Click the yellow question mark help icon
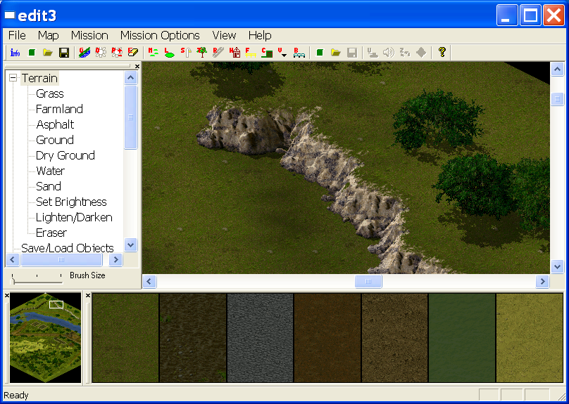Image resolution: width=569 pixels, height=404 pixels. point(442,53)
